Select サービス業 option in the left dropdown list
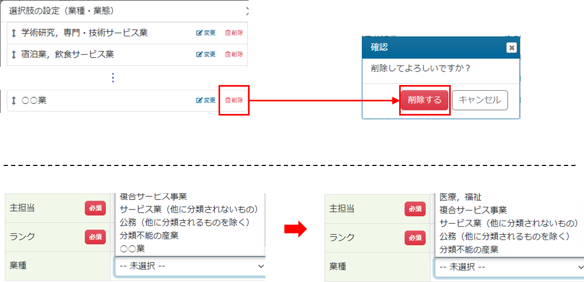The image size is (584, 282). (x=189, y=210)
